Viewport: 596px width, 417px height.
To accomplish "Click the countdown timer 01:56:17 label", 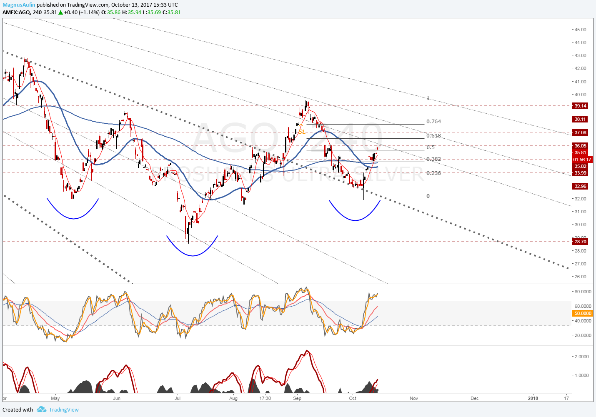I will pos(582,160).
